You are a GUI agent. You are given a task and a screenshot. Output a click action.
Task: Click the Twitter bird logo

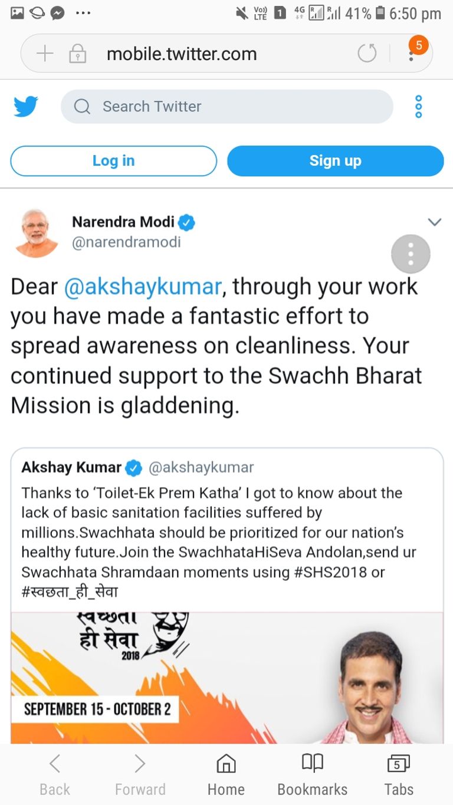[x=26, y=107]
